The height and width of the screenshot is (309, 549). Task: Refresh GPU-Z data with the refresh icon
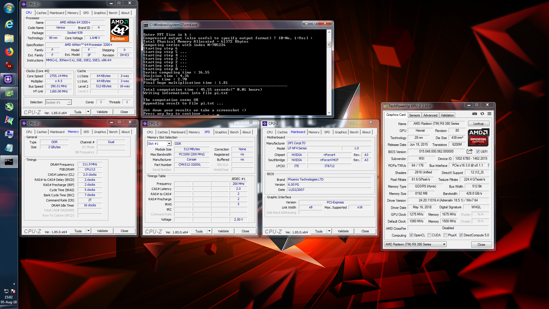tap(482, 114)
